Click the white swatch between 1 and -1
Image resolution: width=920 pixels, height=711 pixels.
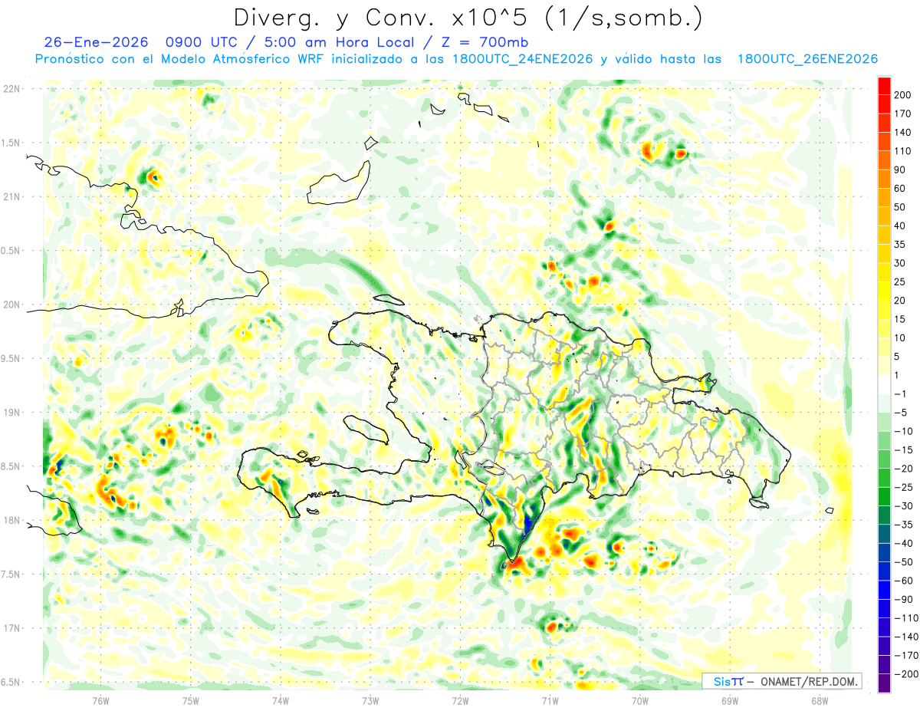pos(884,384)
